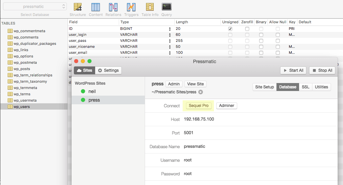
Task: Click Length value 255 for user_pass
Action: pos(179,41)
